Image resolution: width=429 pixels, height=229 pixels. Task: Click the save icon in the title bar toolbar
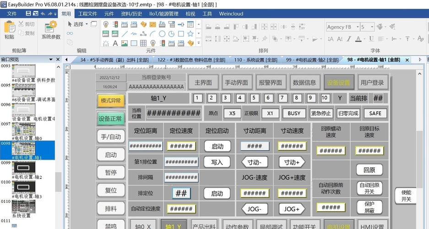(x=28, y=13)
